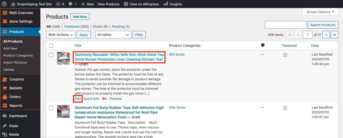
Task: Open comments bubble in admin bar
Action: 72,4
